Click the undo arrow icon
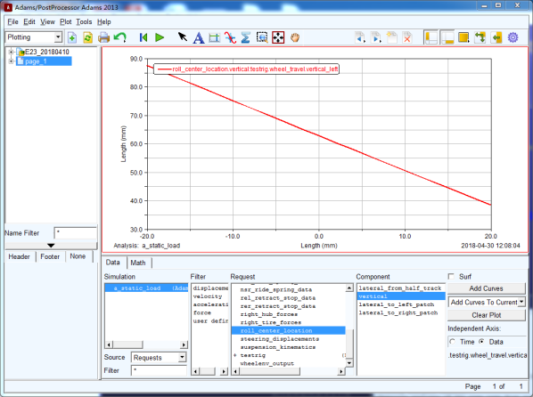Viewport: 533px width, 397px height. coord(119,37)
